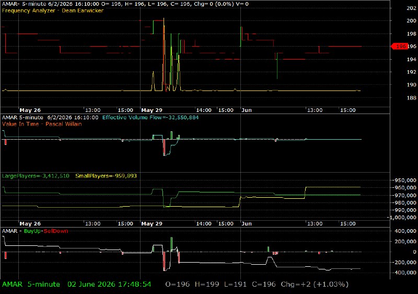Click status bar 'Chg=+2 (+1.03%)' value
The width and height of the screenshot is (418, 294).
coord(315,285)
